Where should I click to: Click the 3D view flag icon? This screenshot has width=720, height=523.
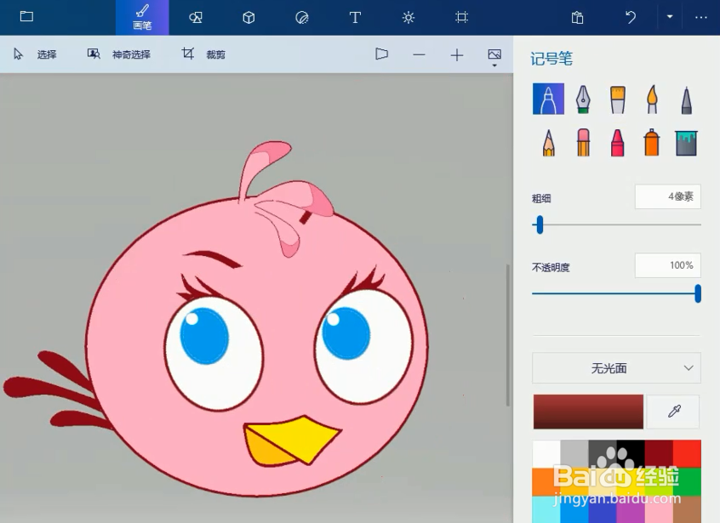click(381, 54)
